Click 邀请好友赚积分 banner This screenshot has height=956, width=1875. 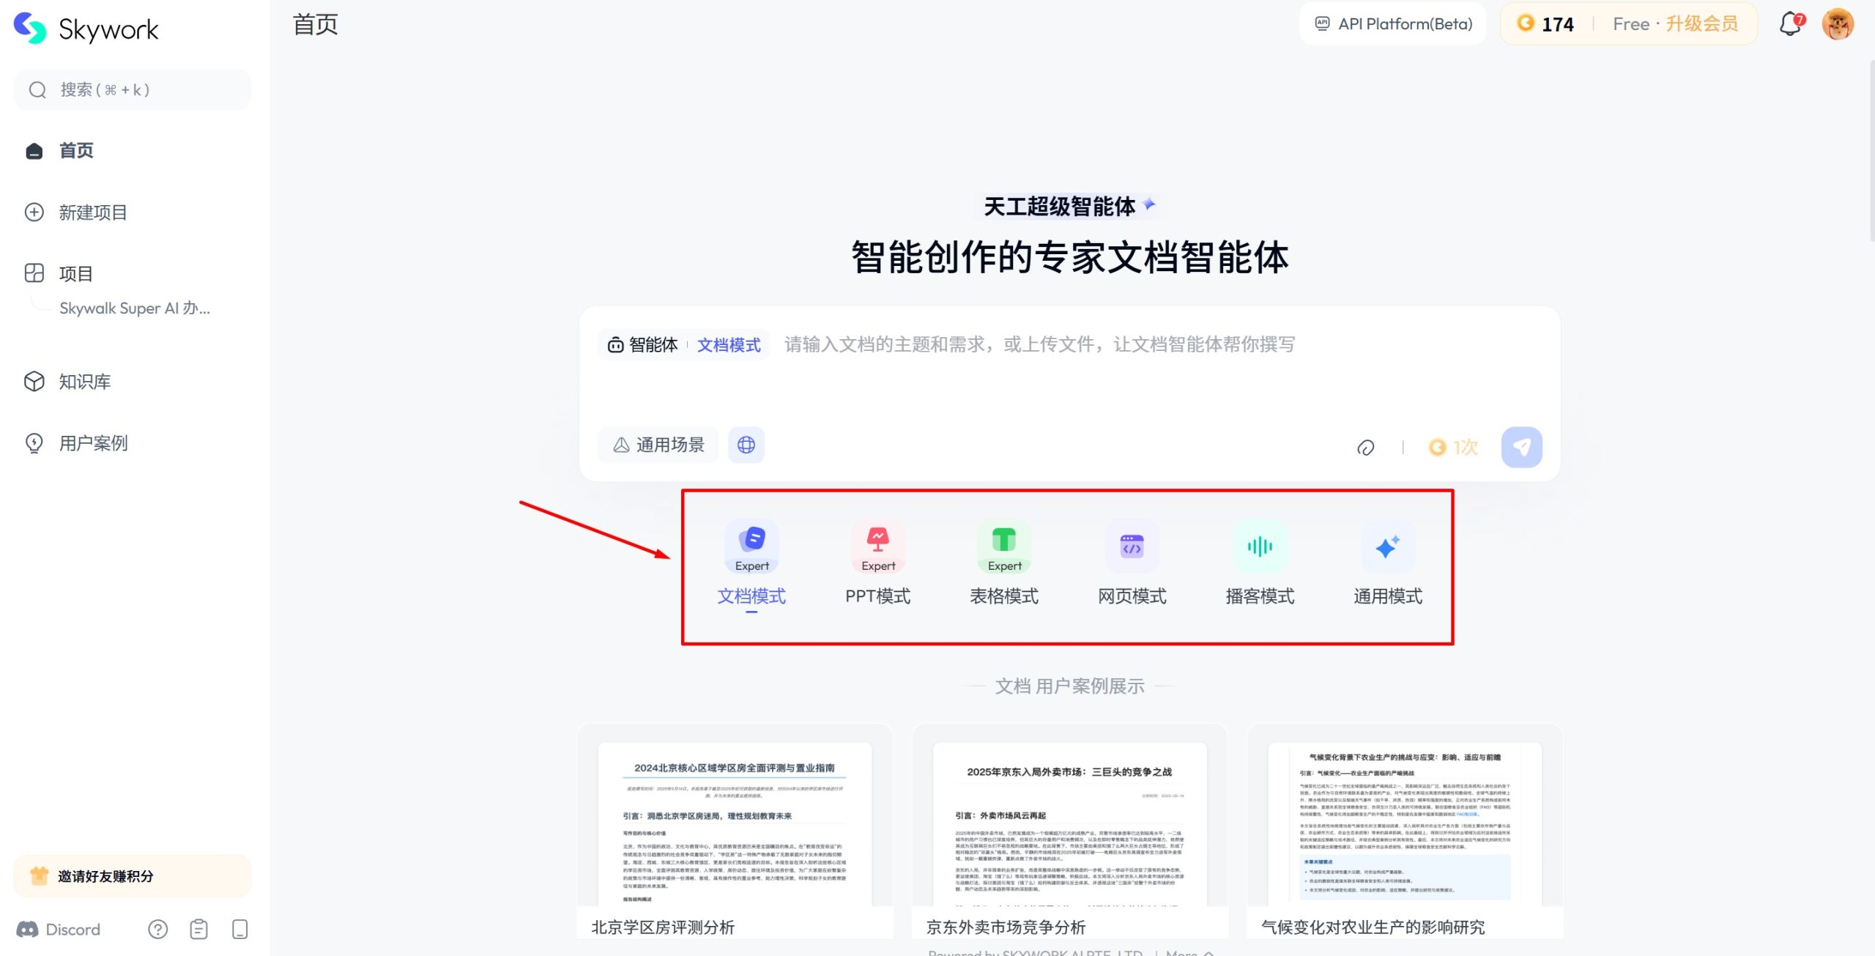[133, 876]
